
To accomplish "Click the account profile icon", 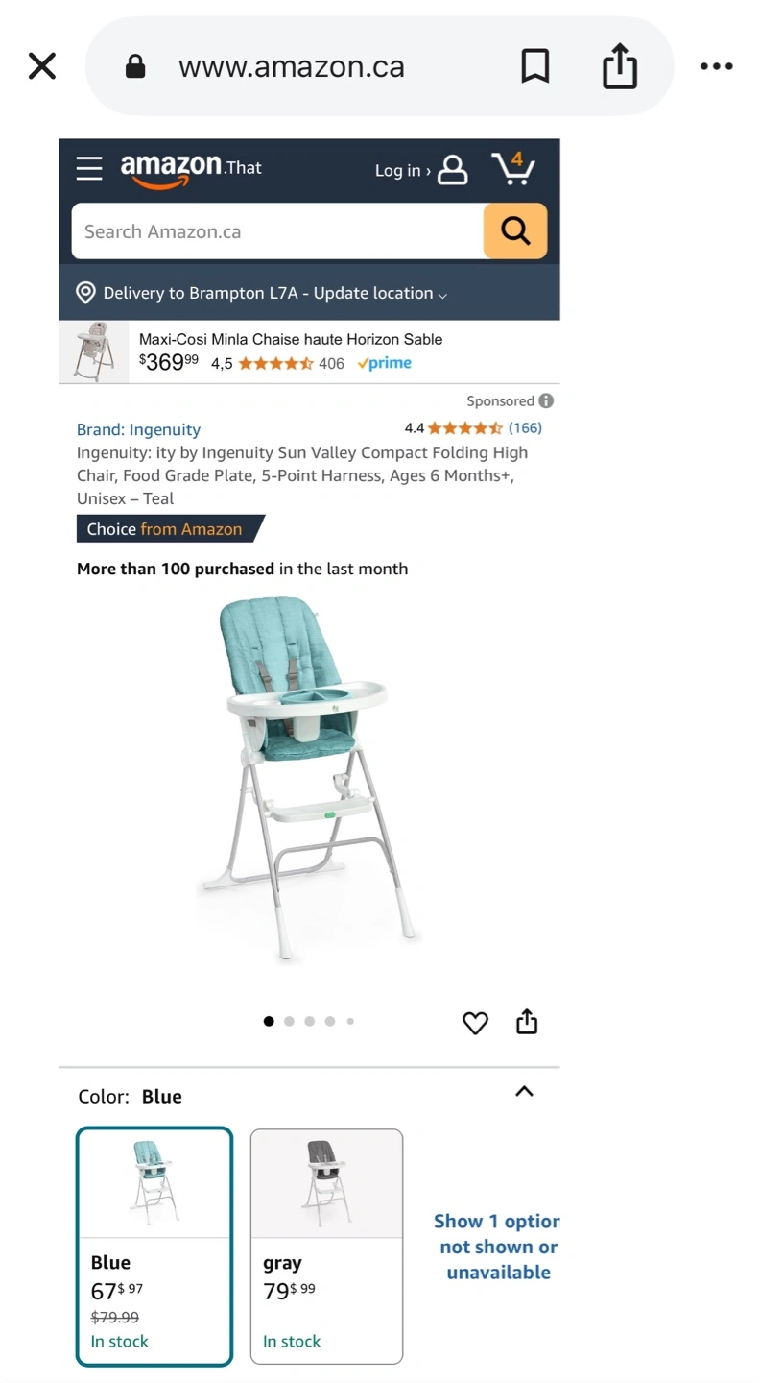I will (453, 170).
